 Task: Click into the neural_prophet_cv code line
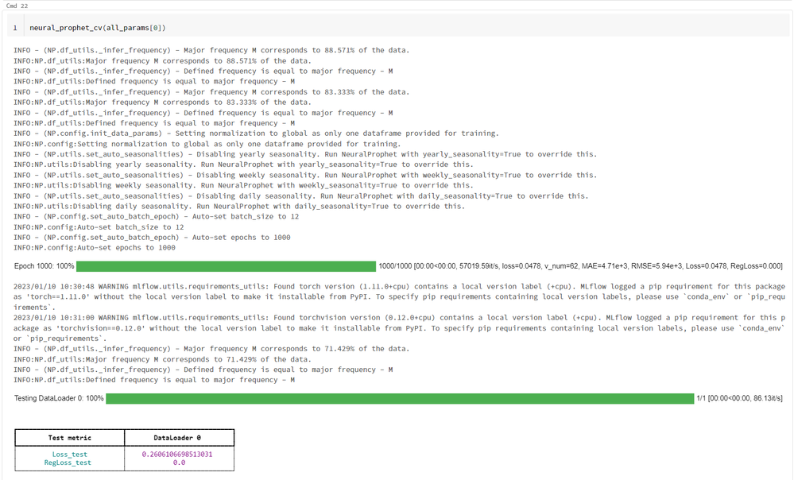(x=98, y=28)
